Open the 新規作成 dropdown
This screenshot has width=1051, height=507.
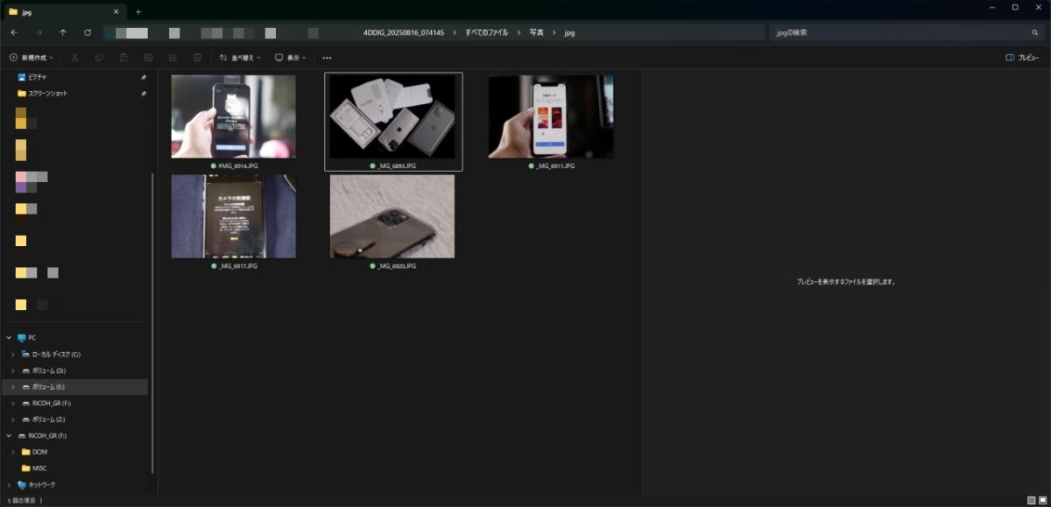(x=32, y=58)
